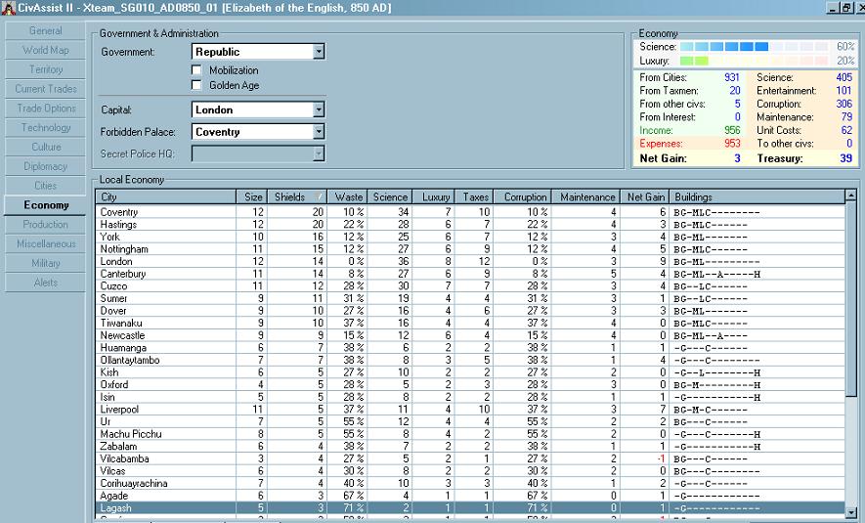Adjust the Luxury rate slider bar
The height and width of the screenshot is (523, 865).
[755, 61]
